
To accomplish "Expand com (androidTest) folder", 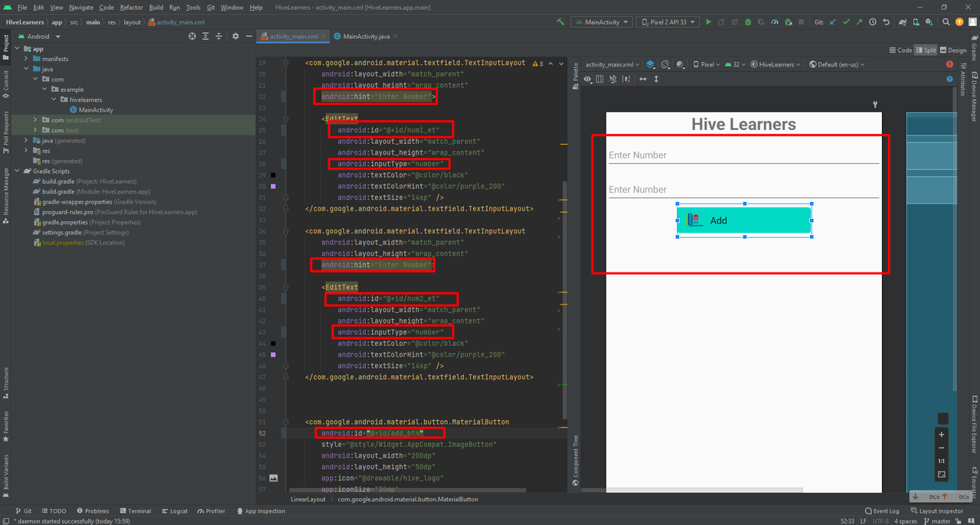I will tap(35, 120).
